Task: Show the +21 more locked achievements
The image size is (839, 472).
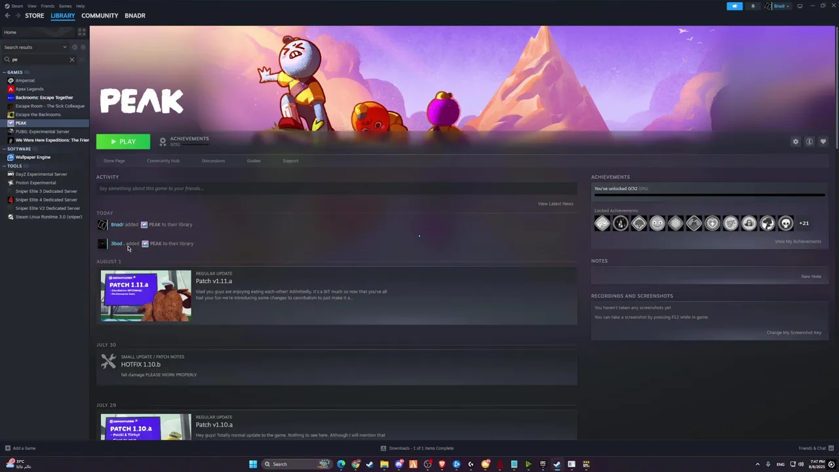Action: coord(804,224)
